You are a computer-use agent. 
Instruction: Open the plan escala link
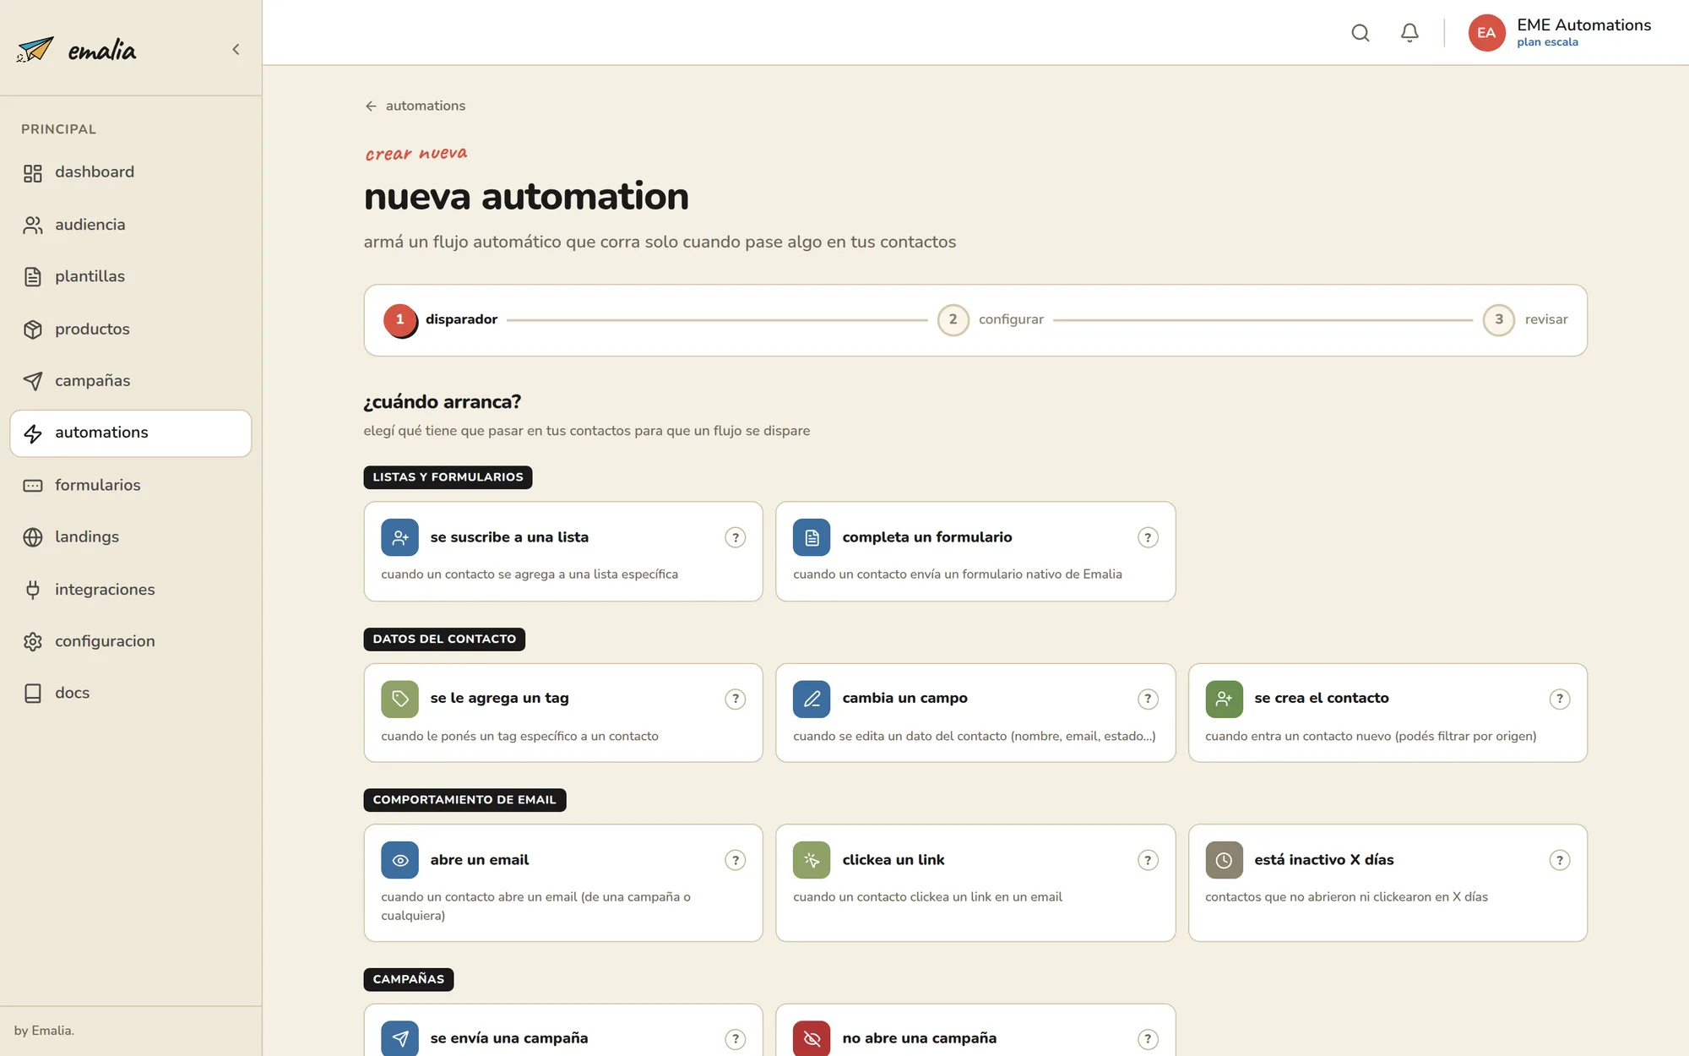click(x=1547, y=42)
